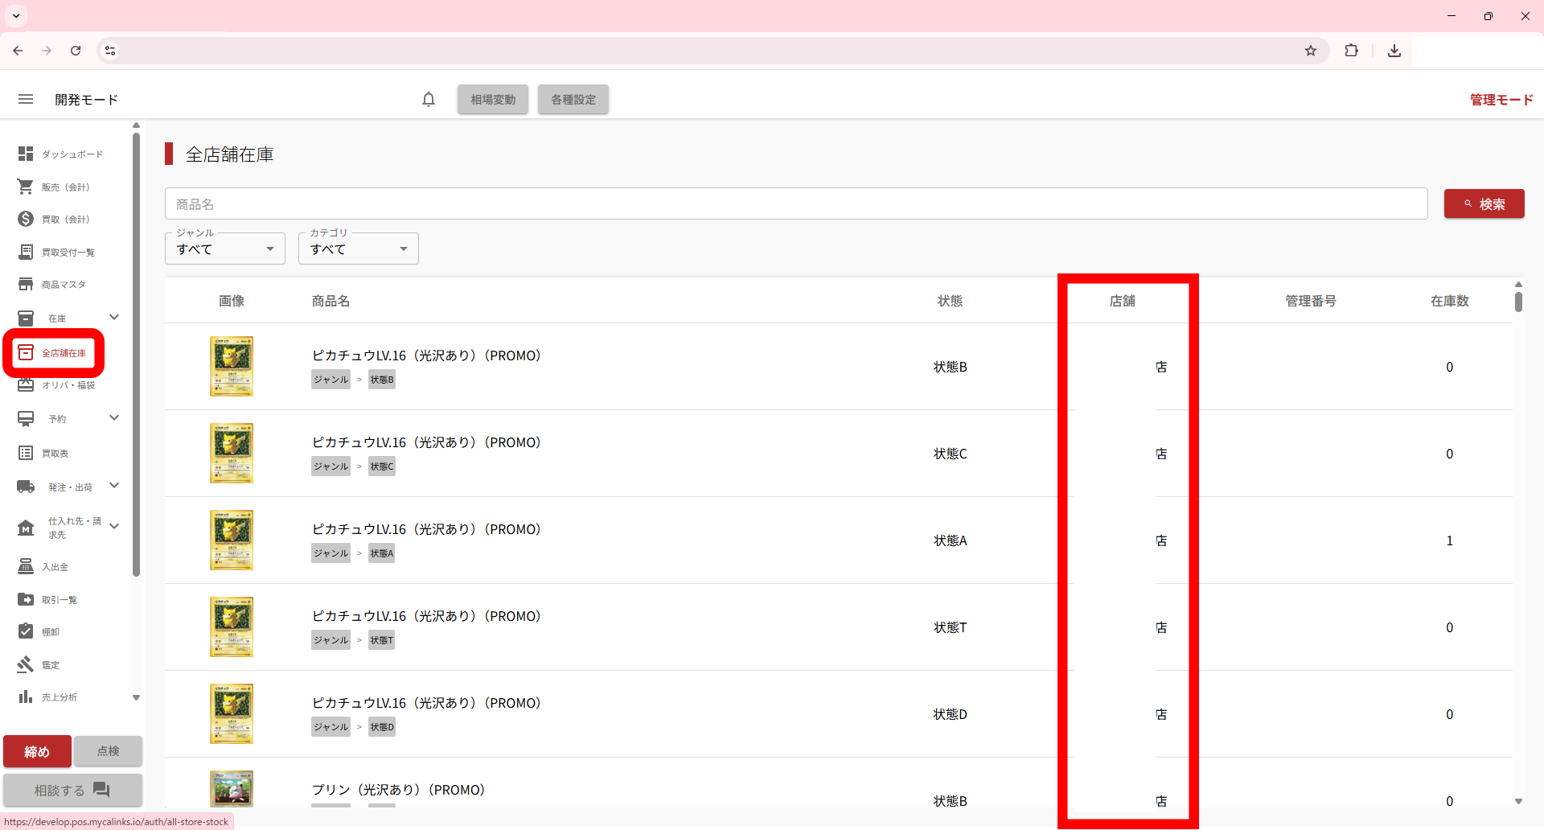Open the ジャンル dropdown

(225, 249)
